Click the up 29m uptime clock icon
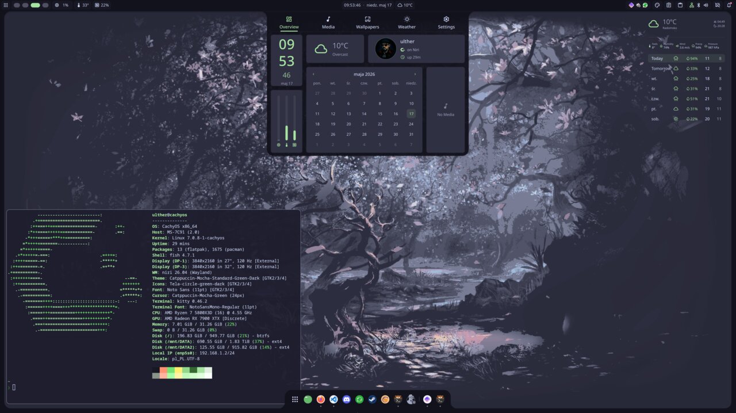 tap(402, 57)
